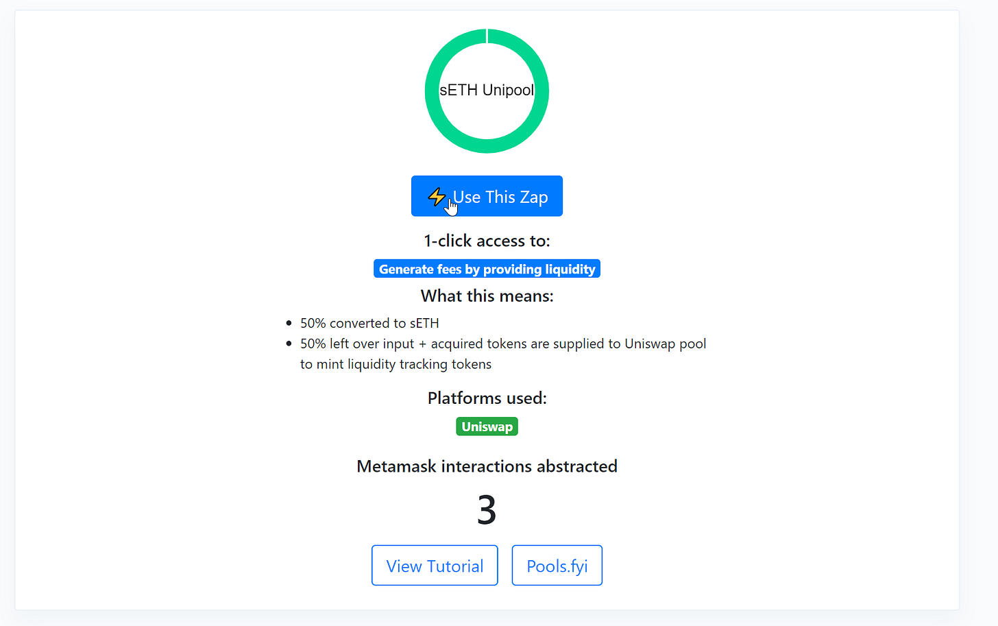
Task: Click the Use This Zap button text
Action: pos(500,197)
